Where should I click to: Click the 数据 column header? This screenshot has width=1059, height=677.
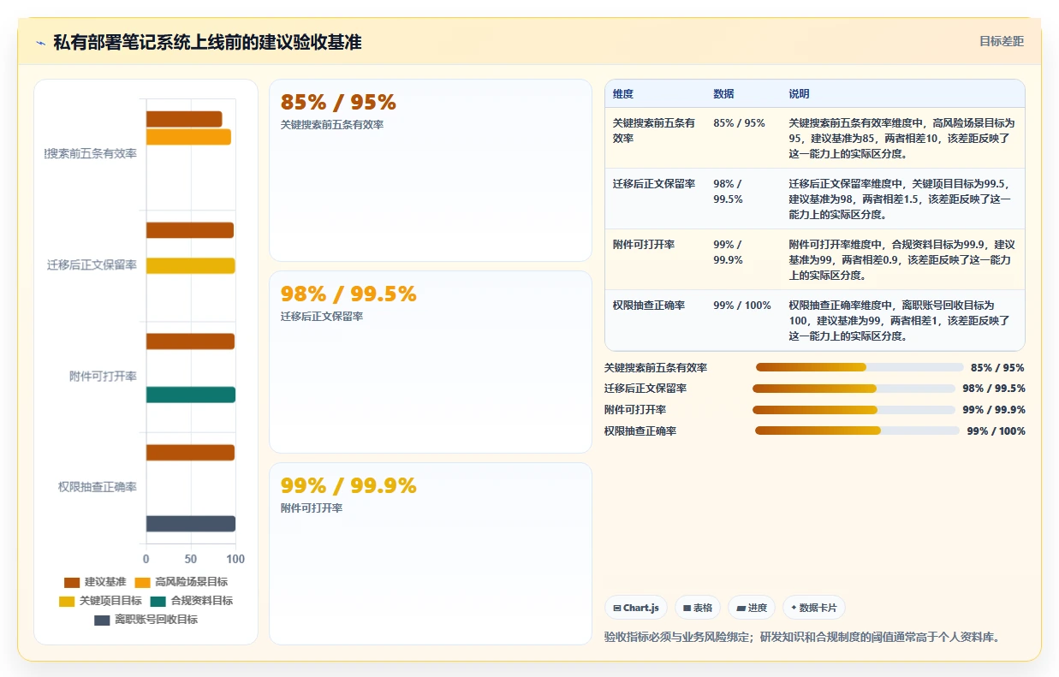pos(723,94)
